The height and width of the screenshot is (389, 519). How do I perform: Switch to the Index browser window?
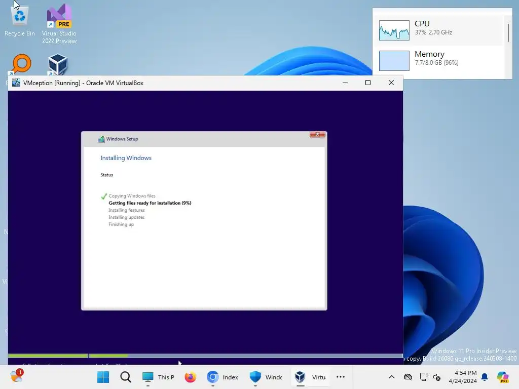(223, 377)
